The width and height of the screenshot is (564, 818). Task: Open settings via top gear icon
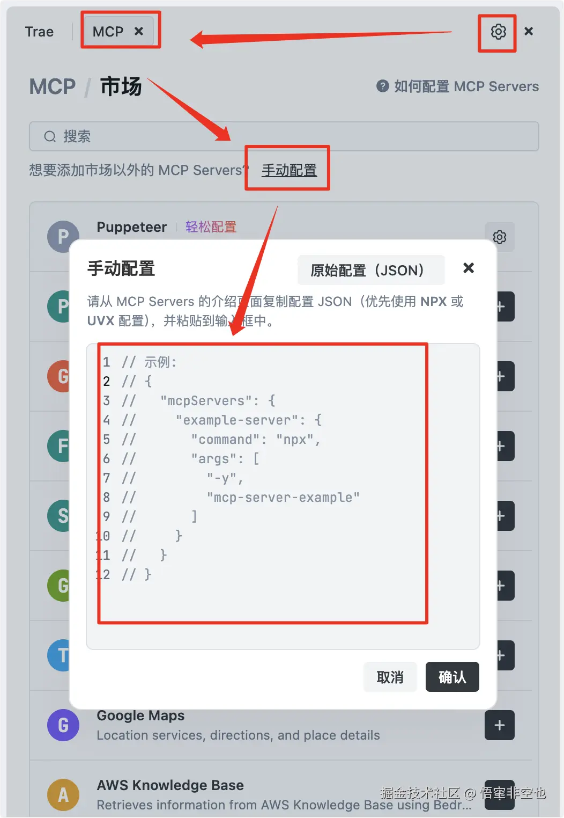point(498,32)
